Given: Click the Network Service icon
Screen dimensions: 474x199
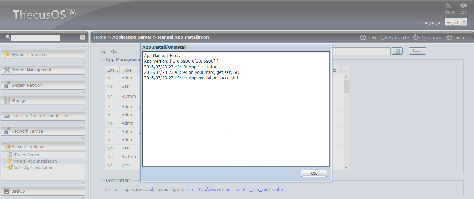Looking at the screenshot, I should tap(7, 131).
